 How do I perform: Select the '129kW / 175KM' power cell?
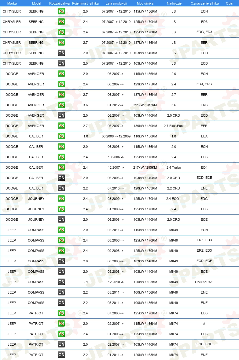pos(145,84)
